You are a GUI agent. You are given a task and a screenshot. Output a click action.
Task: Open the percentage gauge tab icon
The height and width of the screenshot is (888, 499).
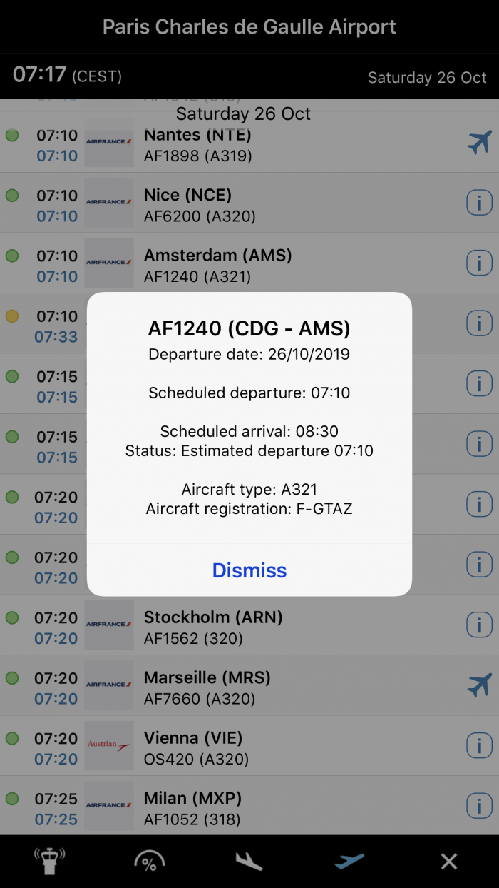coord(150,862)
